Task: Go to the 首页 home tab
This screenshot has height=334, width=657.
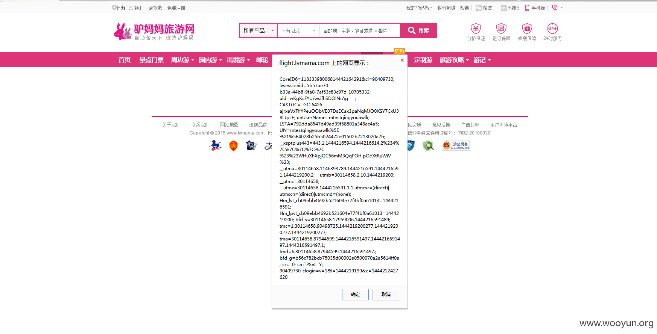Action: coord(125,60)
